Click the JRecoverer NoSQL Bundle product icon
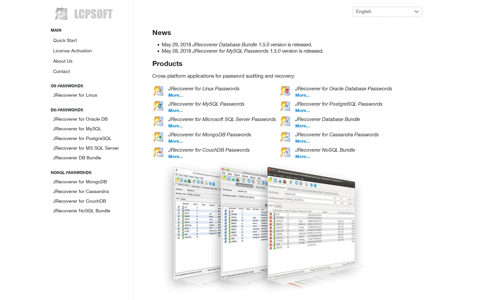This screenshot has width=481, height=300. (285, 152)
